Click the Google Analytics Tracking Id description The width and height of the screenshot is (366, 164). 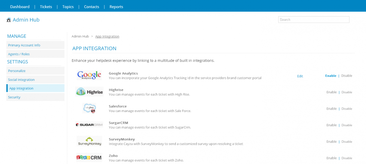click(185, 78)
